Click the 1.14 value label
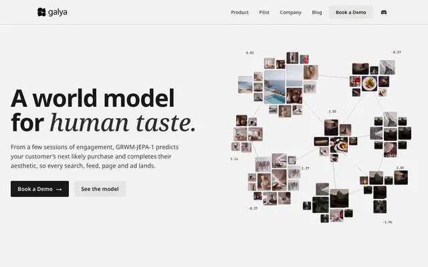The image size is (428, 267). [x=234, y=159]
